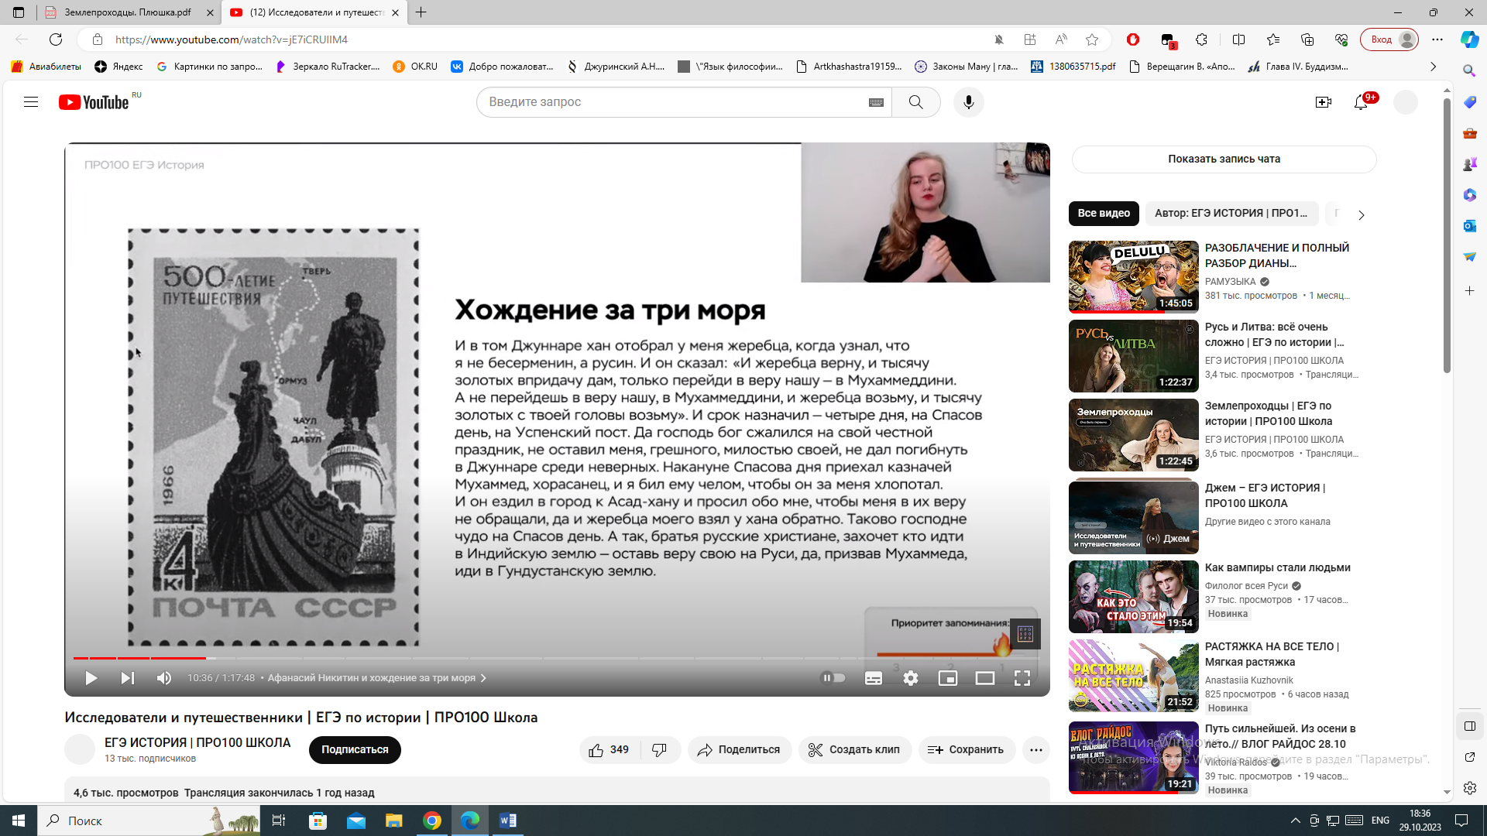Open the OK.RU bookmark
Screen dimensions: 1487x836
[414, 67]
